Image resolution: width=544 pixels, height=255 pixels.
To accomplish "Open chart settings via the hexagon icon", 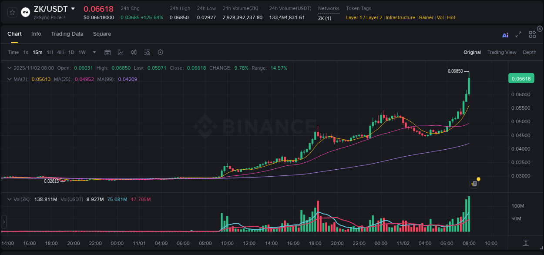I will (160, 52).
